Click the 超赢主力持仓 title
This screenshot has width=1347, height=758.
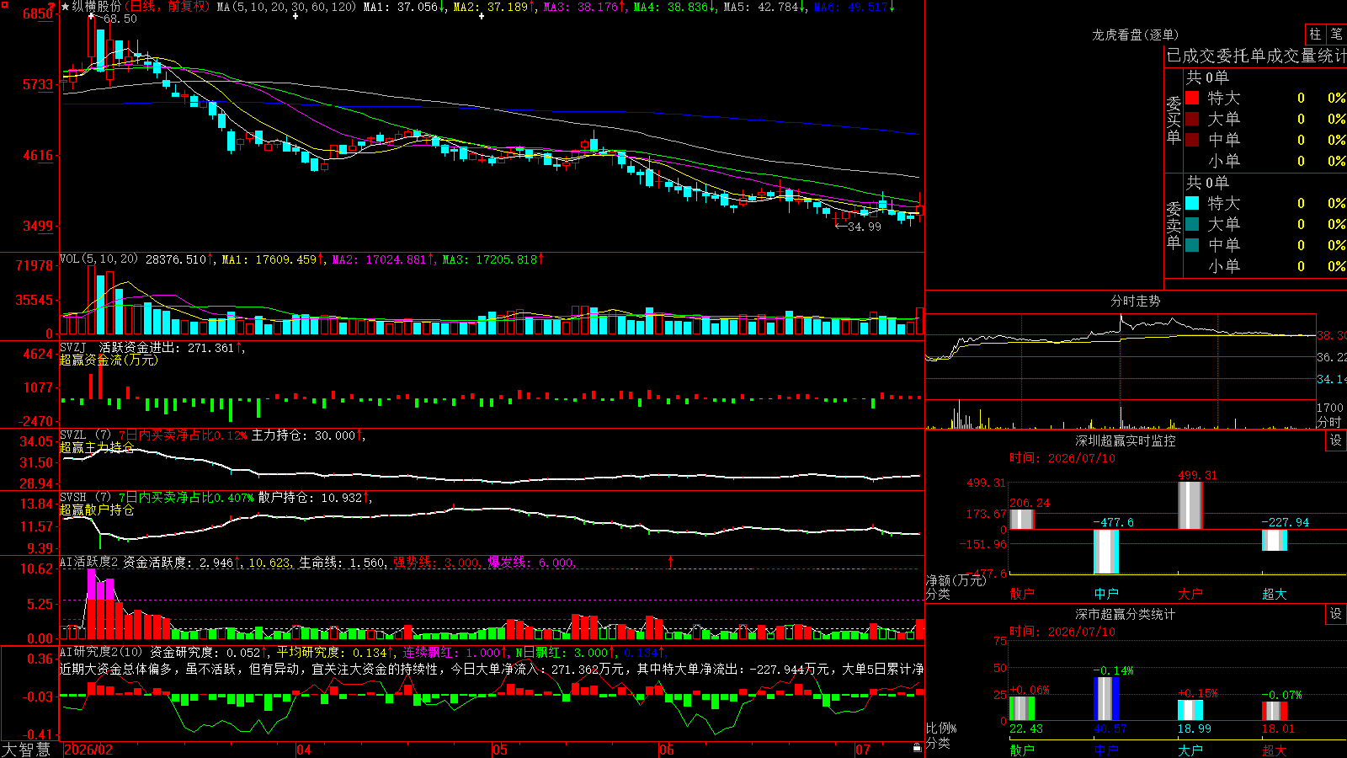pos(97,447)
